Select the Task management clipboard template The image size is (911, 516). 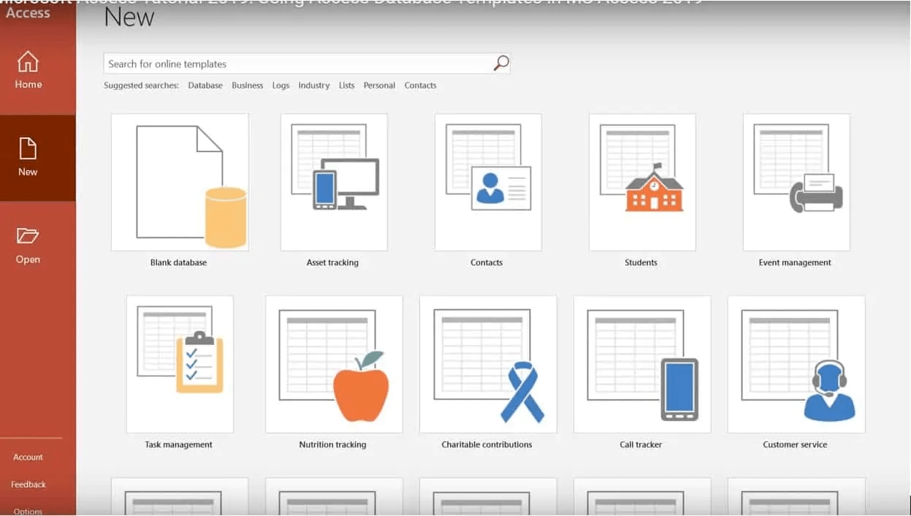(x=180, y=364)
